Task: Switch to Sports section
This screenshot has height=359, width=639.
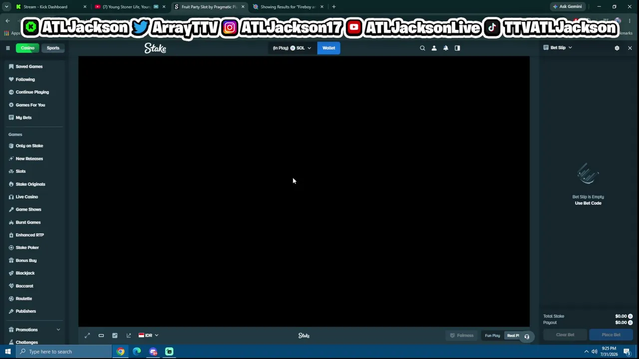Action: [53, 48]
